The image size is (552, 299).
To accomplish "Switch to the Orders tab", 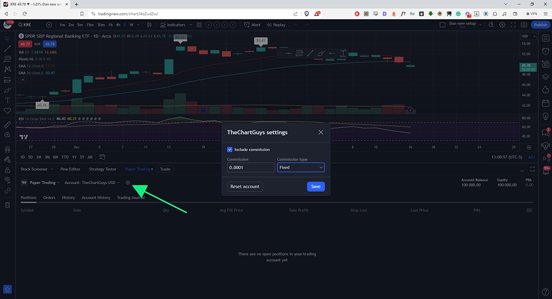I will (49, 197).
